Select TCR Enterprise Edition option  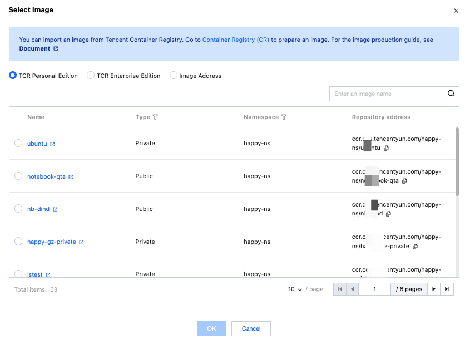point(91,76)
